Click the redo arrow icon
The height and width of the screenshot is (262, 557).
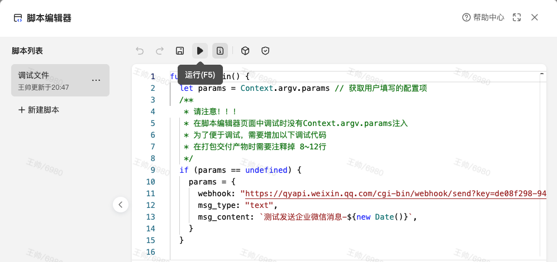tap(160, 51)
